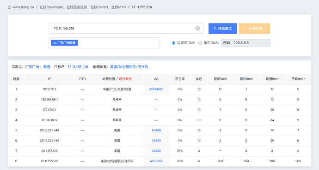Click the 283 average latency value
This screenshot has height=170, width=319.
click(x=298, y=161)
